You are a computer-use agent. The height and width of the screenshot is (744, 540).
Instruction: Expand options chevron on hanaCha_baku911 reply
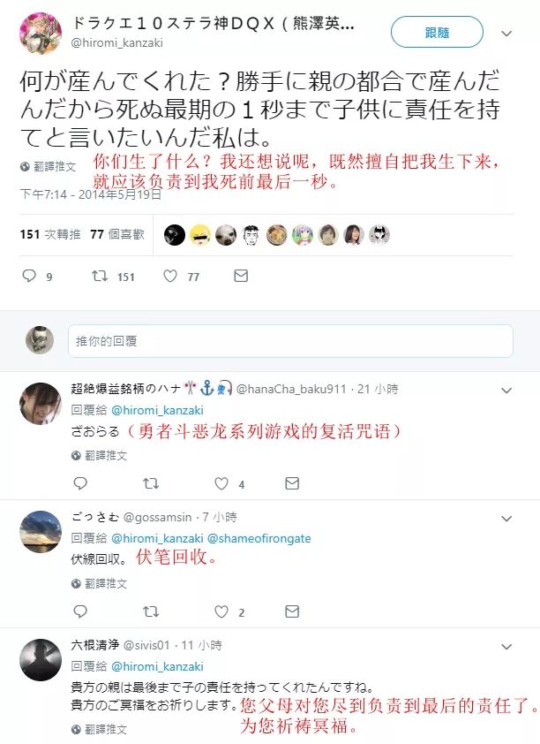[x=506, y=390]
